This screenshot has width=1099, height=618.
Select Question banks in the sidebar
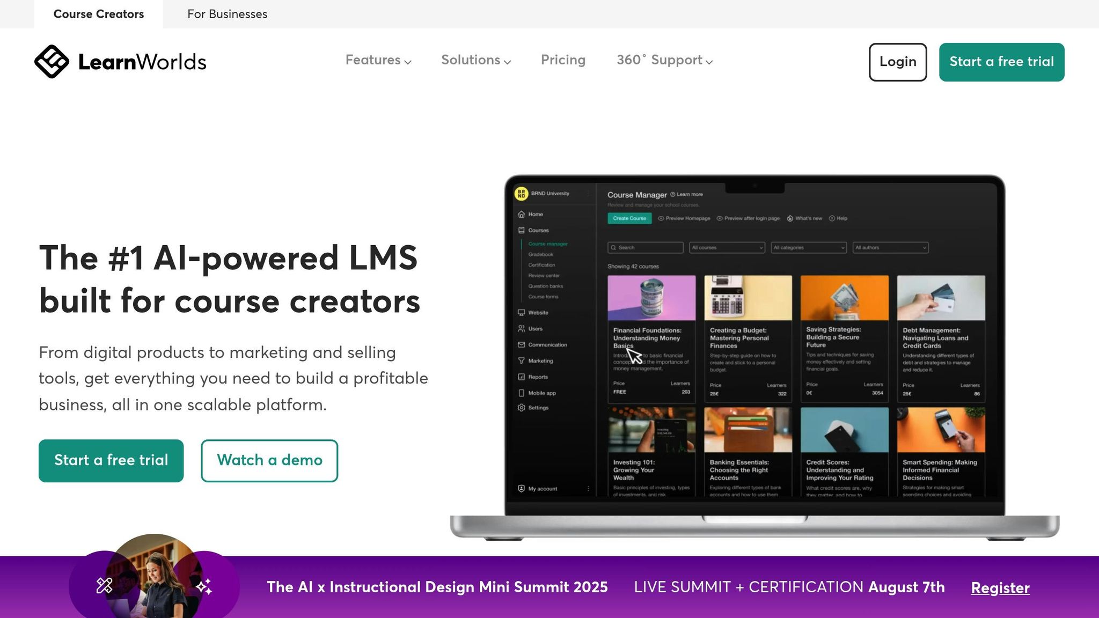click(545, 286)
